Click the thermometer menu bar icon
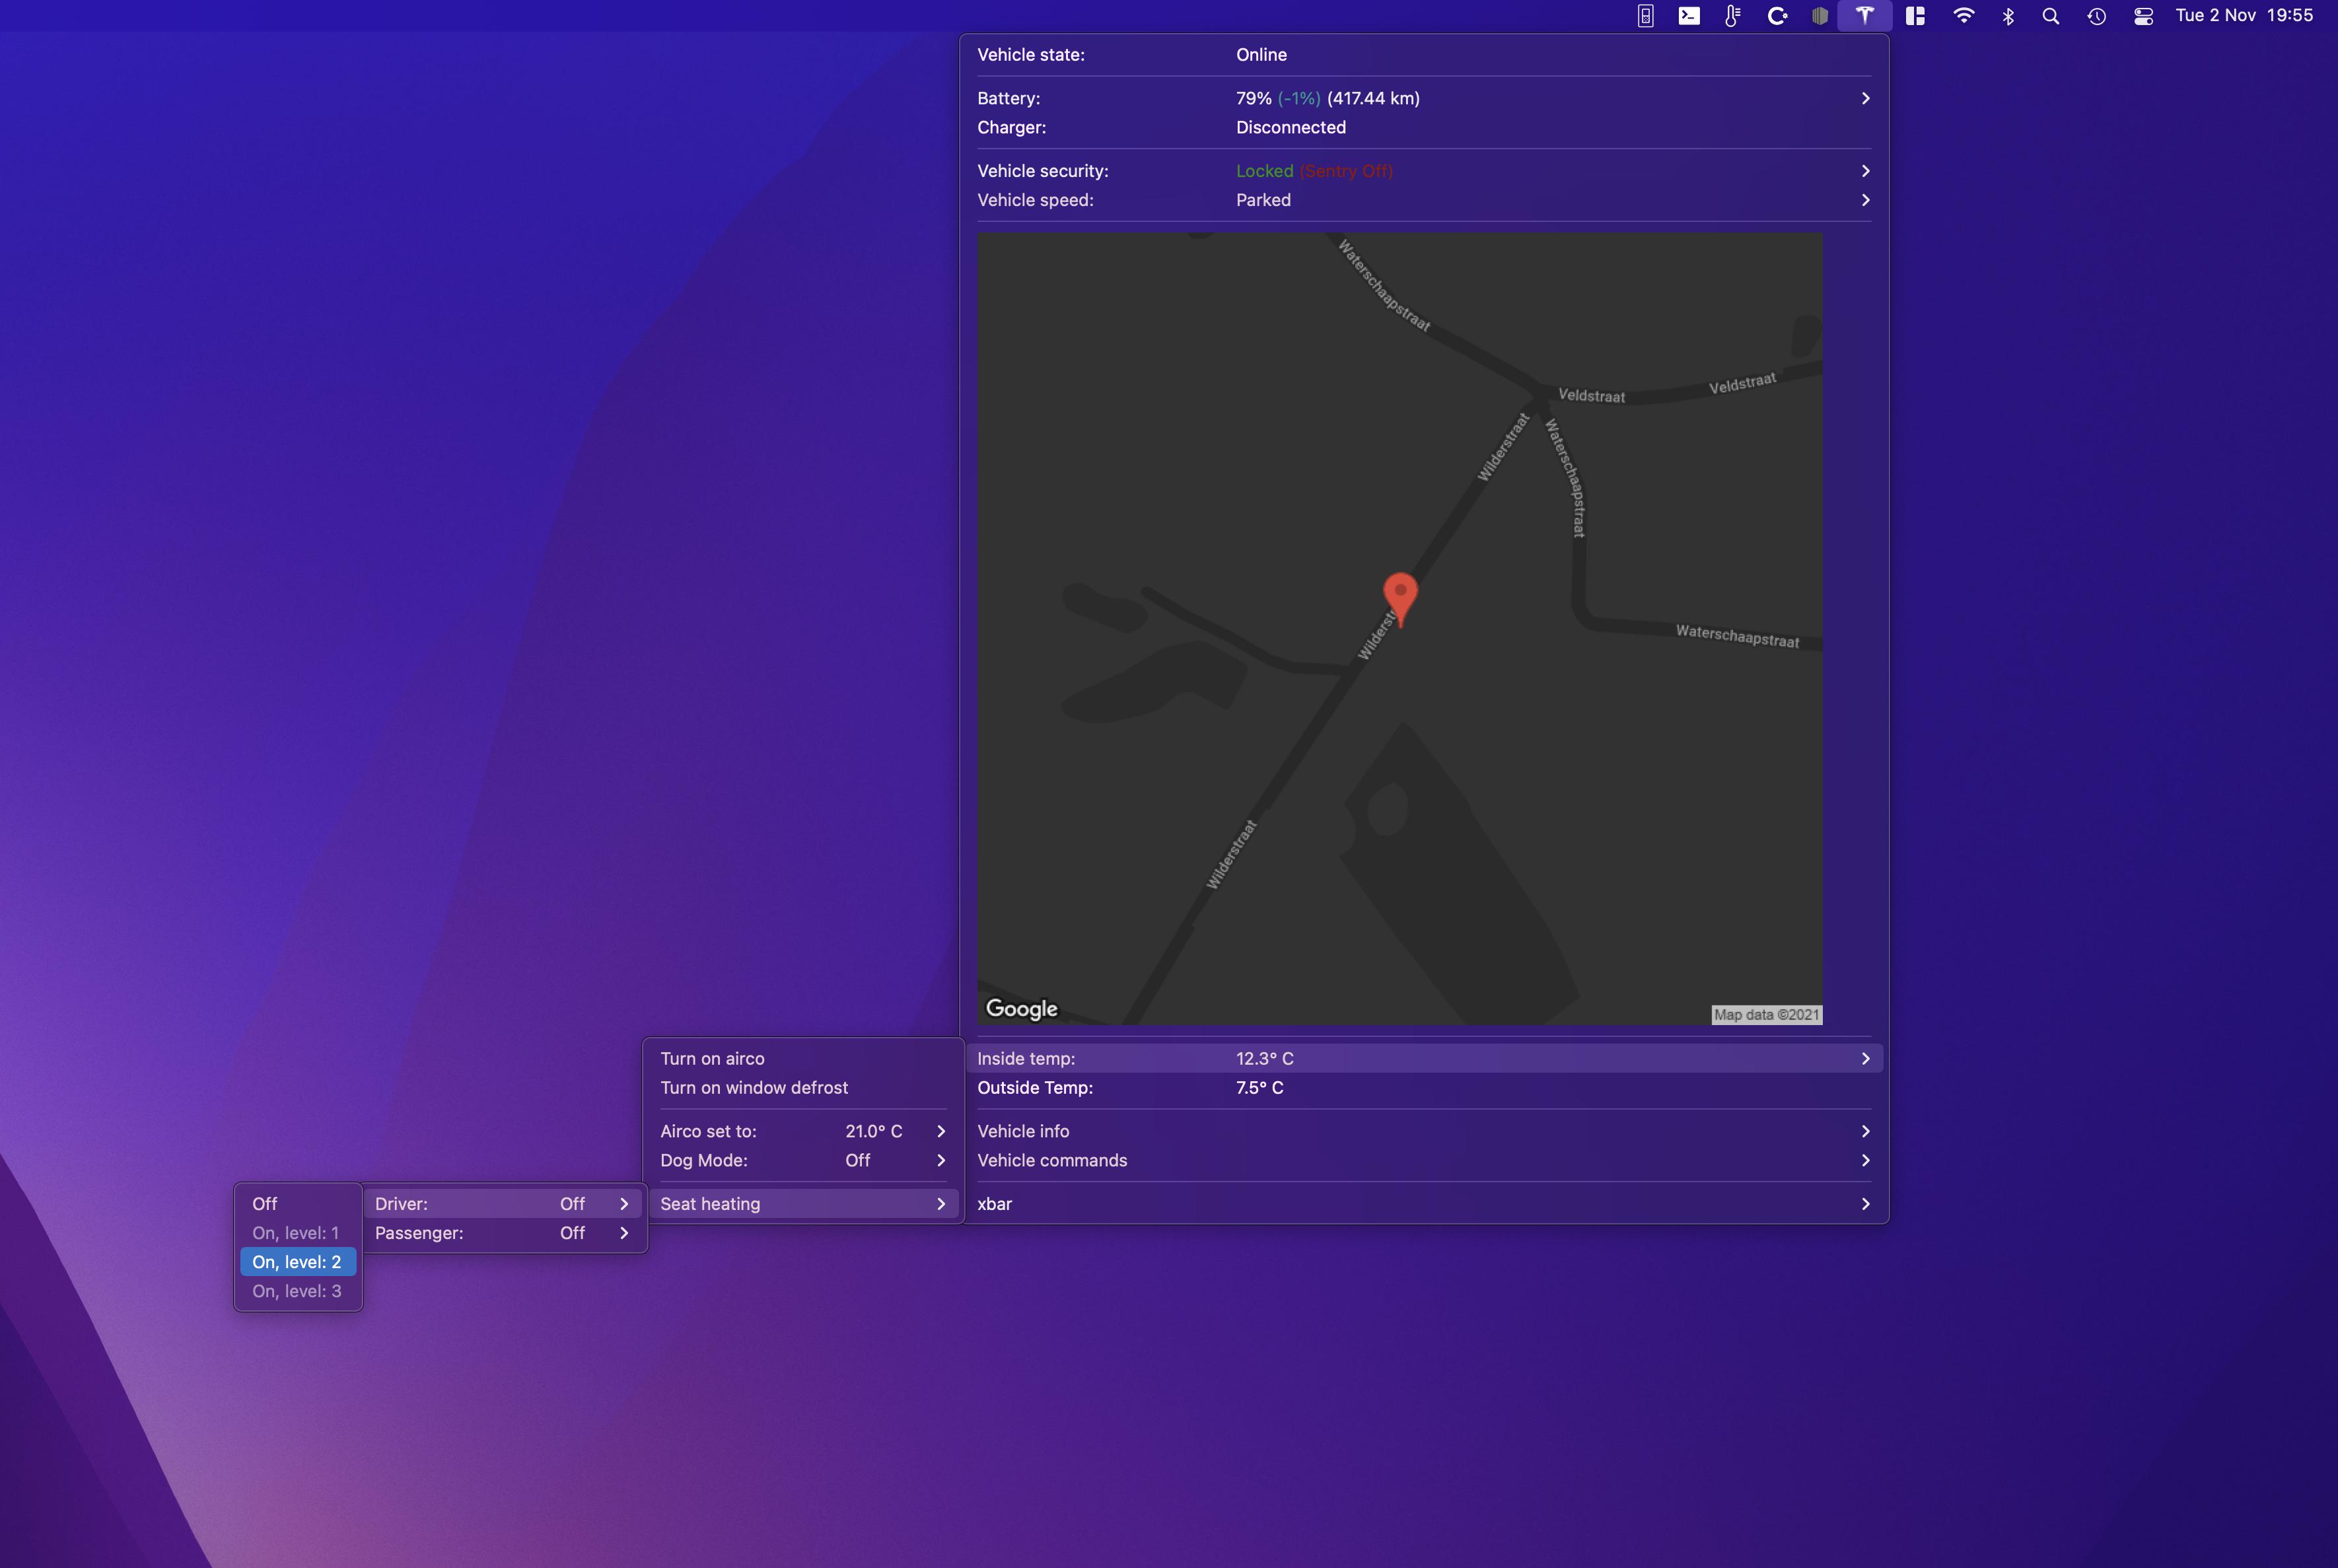The height and width of the screenshot is (1568, 2338). click(x=1733, y=16)
